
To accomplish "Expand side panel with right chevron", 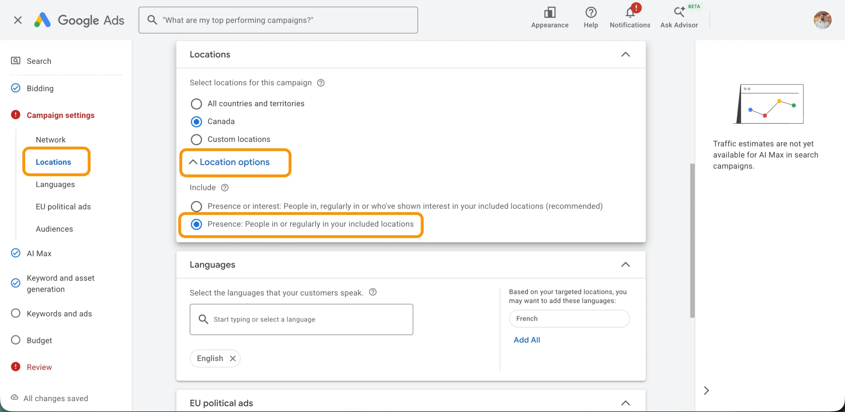I will pos(706,391).
